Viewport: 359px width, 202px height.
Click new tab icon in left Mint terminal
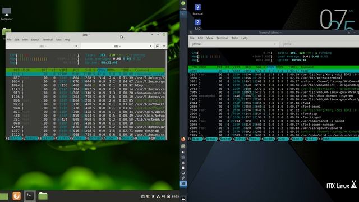158,46
